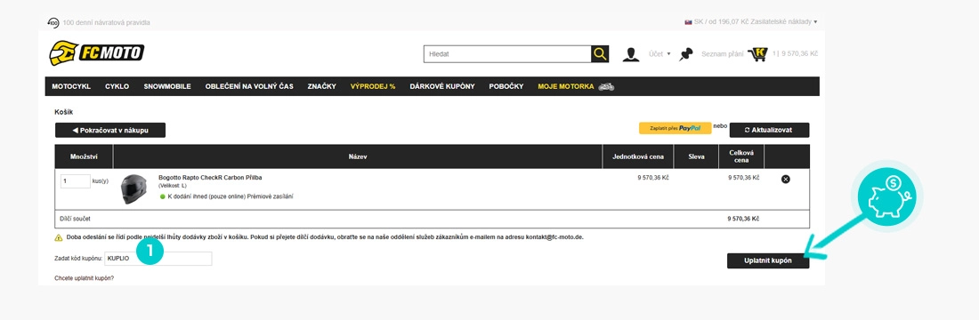The width and height of the screenshot is (979, 320).
Task: Click the Košík heading
Action: 64,112
